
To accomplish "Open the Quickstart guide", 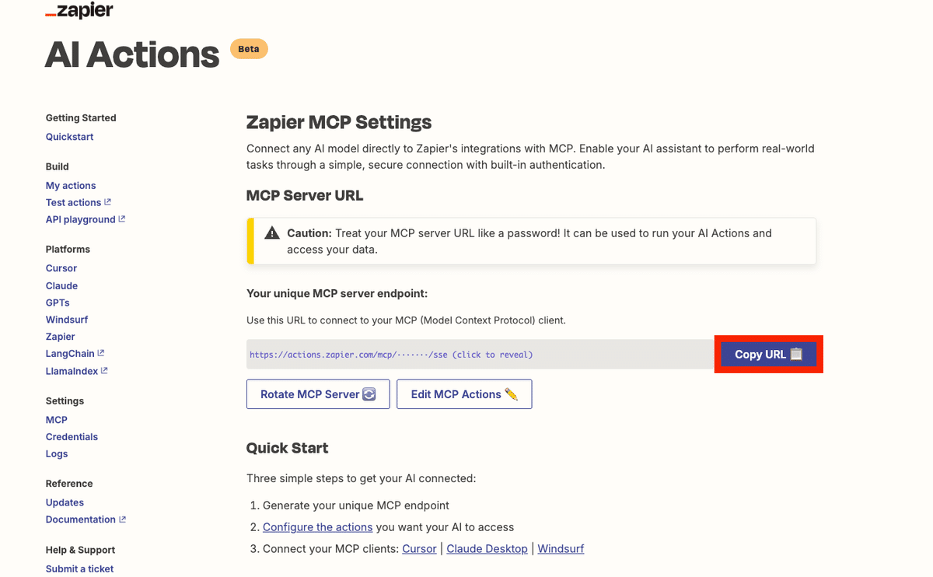I will pyautogui.click(x=69, y=136).
